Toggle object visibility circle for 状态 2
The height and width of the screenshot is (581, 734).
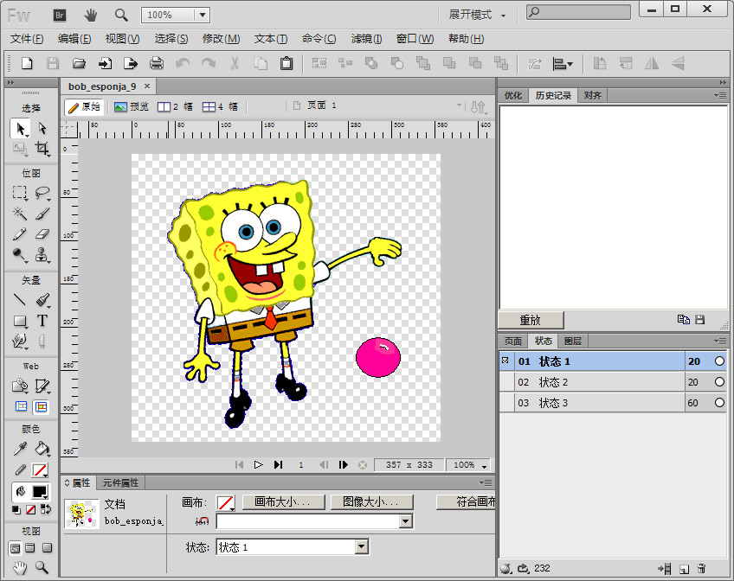click(x=719, y=382)
